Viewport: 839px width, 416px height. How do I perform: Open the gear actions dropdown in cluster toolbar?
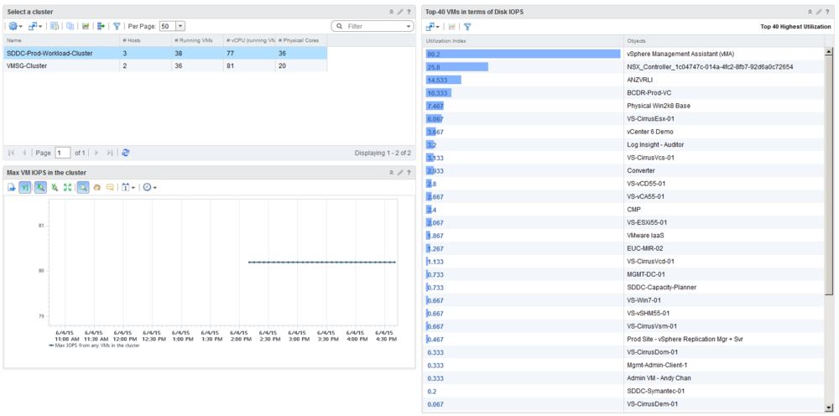[x=15, y=26]
